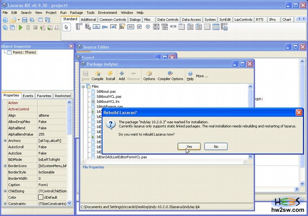The image size is (308, 216).
Task: Open the Restricted tab in Object Inspector
Action: (x=63, y=95)
